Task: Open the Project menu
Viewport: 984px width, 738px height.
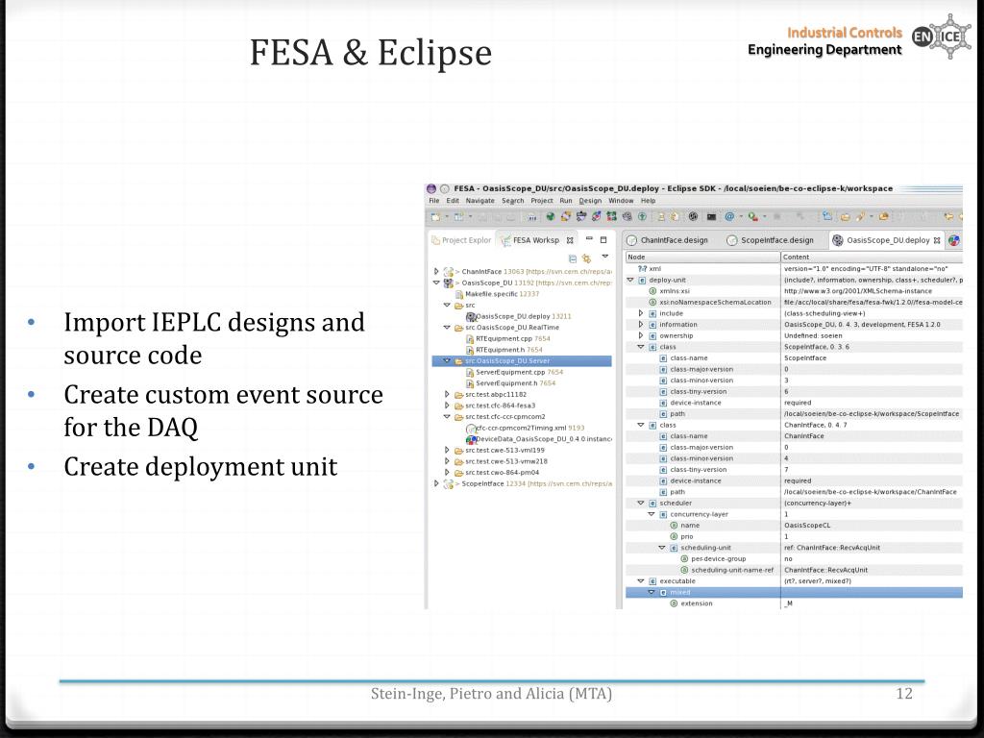Action: 542,201
